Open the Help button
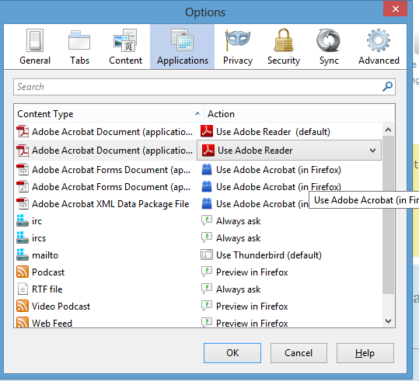This screenshot has width=419, height=381. pos(365,353)
